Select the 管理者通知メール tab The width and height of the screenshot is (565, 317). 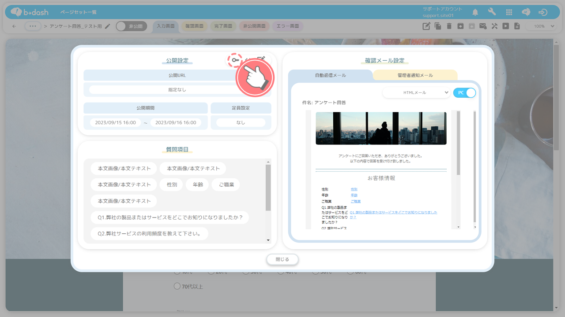[415, 75]
